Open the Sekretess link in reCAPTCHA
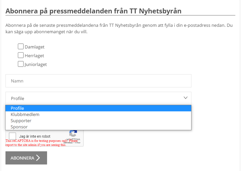Screen dimensions: 241x171 pyautogui.click(x=68, y=143)
